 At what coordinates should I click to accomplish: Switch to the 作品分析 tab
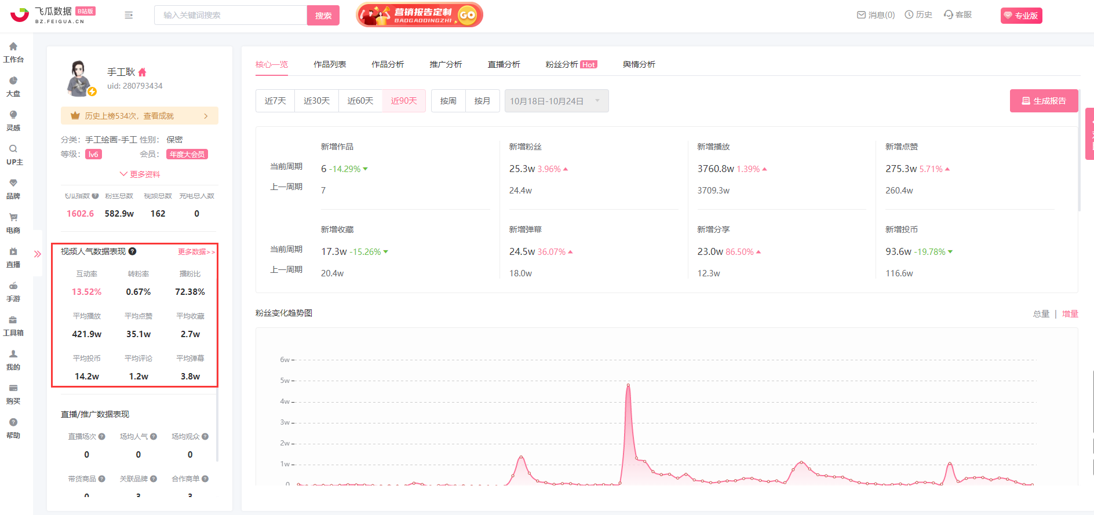(x=388, y=64)
